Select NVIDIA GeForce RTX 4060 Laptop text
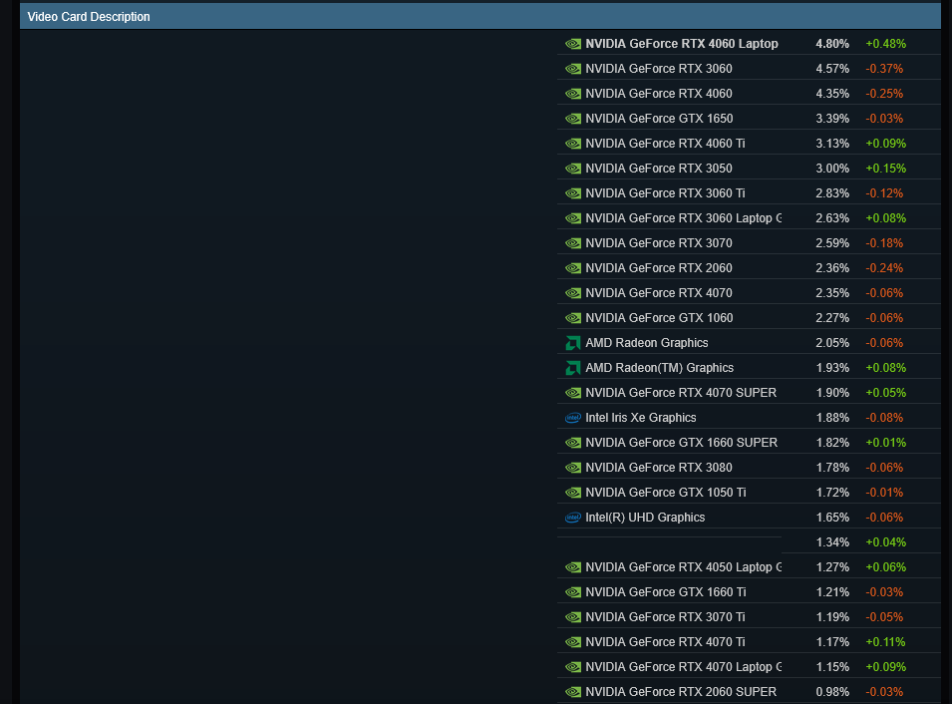 pyautogui.click(x=682, y=44)
